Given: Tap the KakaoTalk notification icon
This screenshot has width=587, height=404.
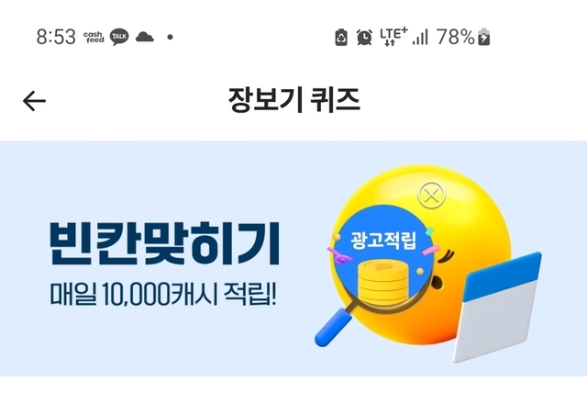Looking at the screenshot, I should coord(119,37).
